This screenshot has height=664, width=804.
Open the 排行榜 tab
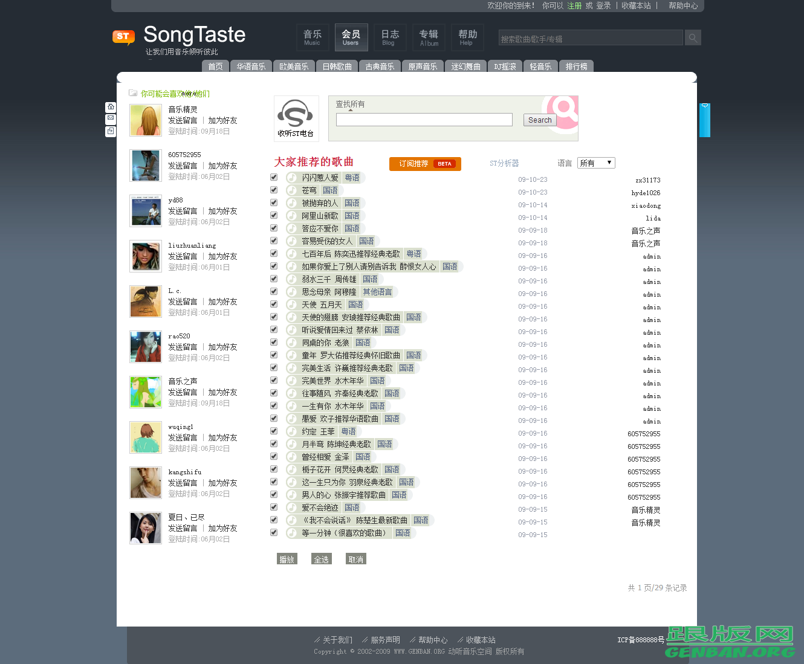(x=576, y=66)
